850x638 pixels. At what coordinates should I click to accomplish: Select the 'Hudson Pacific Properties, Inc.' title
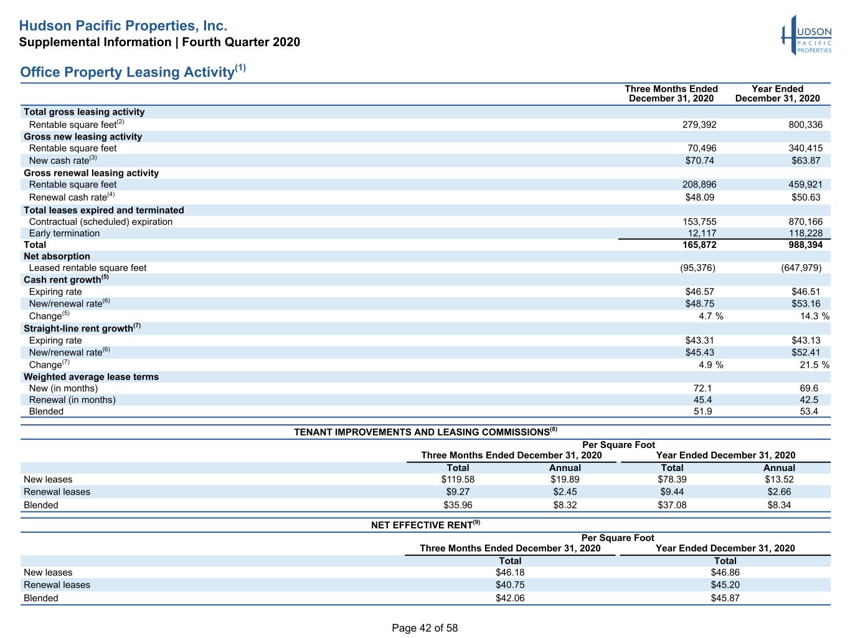(123, 26)
